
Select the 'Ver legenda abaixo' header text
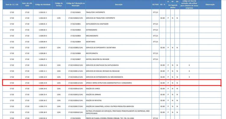173,6
